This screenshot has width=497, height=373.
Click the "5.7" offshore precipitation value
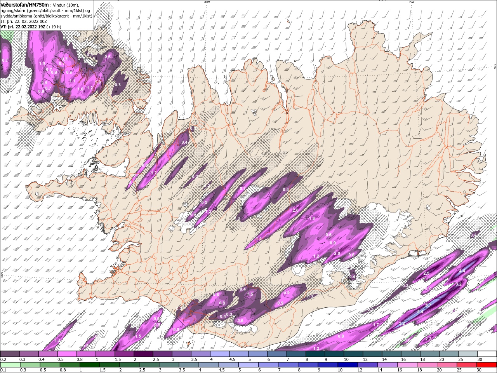coord(429,305)
